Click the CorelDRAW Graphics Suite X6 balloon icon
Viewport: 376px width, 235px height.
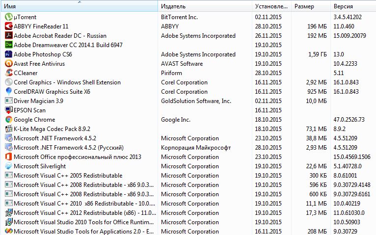pos(9,92)
